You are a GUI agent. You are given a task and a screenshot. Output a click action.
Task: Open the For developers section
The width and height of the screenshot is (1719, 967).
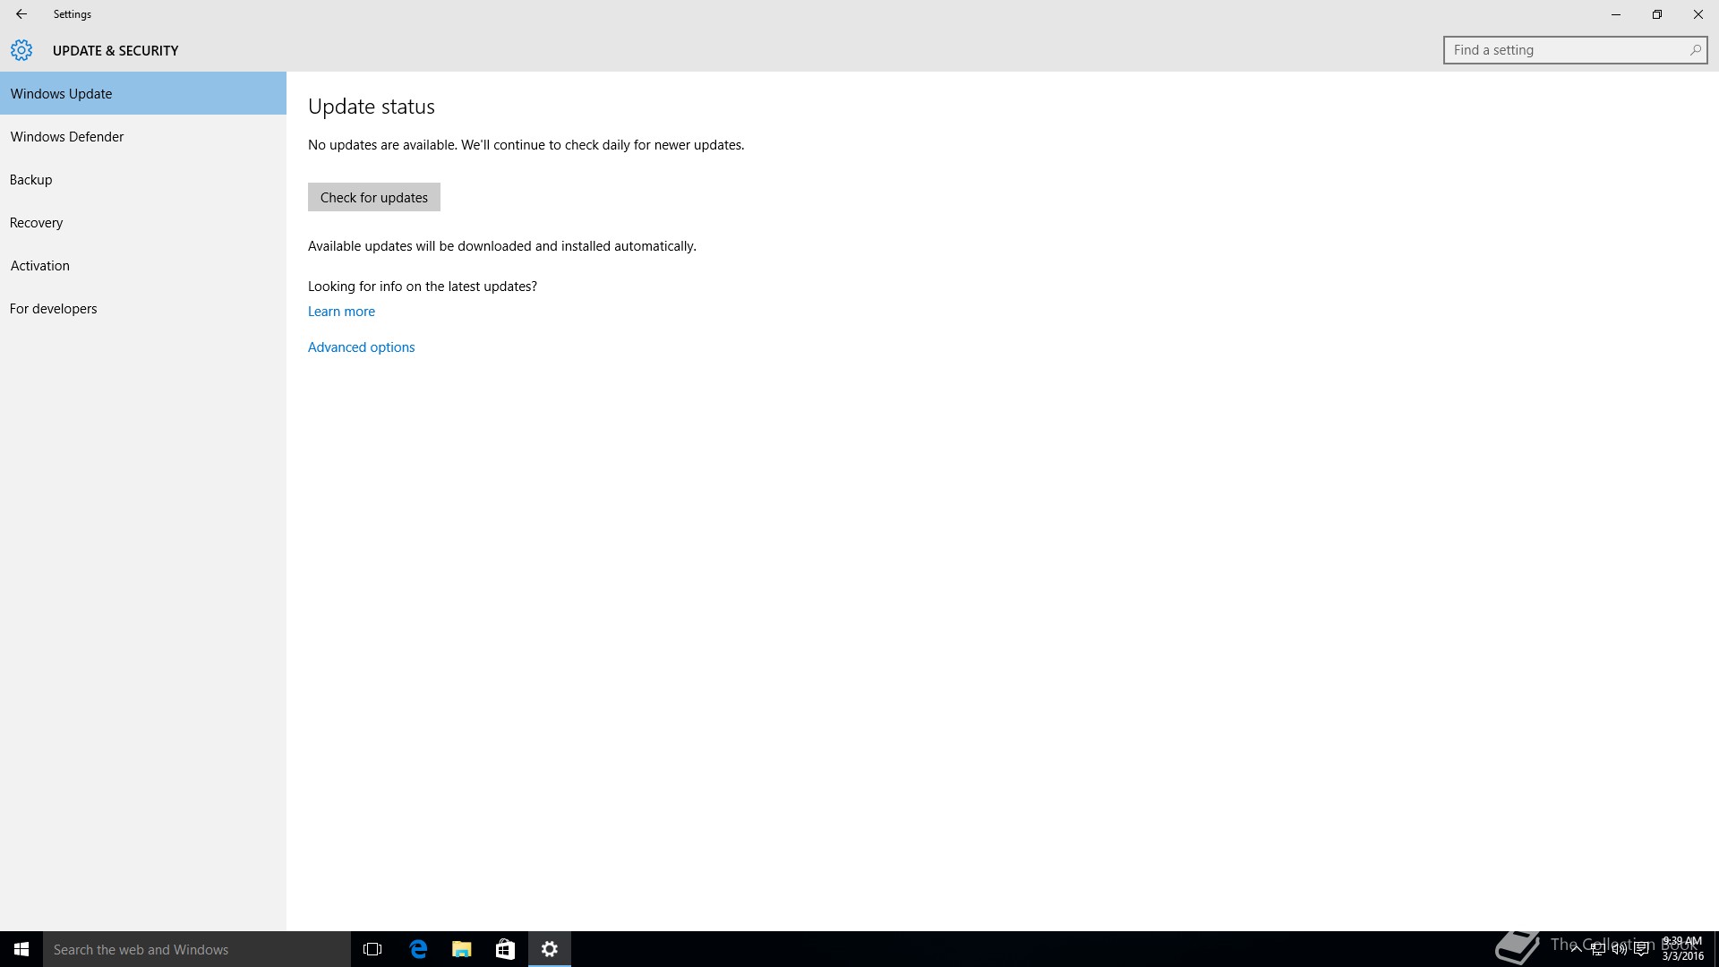(x=143, y=308)
